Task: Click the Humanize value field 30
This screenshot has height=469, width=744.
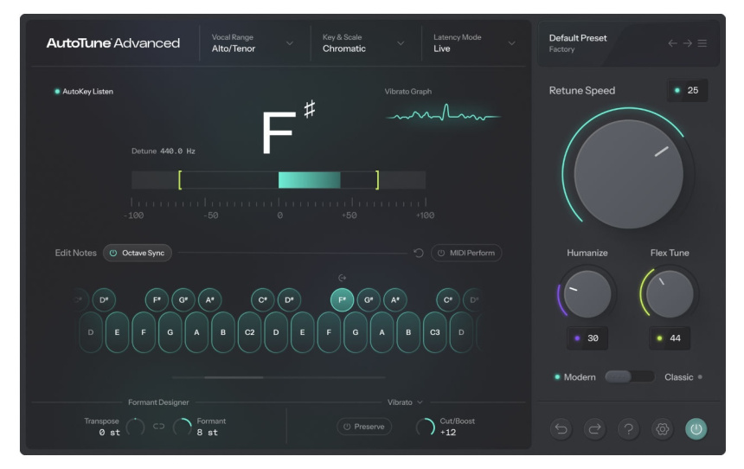Action: tap(587, 338)
